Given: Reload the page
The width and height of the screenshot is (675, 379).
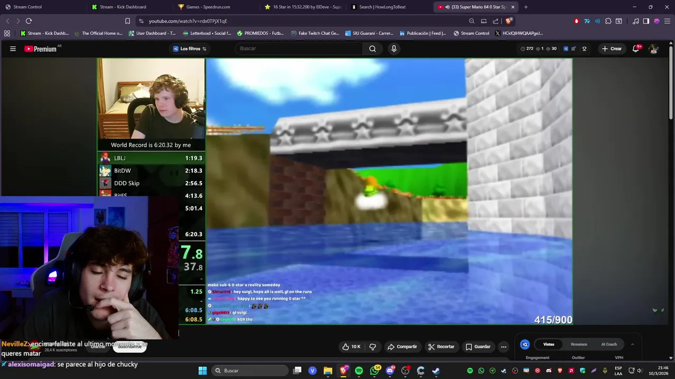Looking at the screenshot, I should (28, 21).
